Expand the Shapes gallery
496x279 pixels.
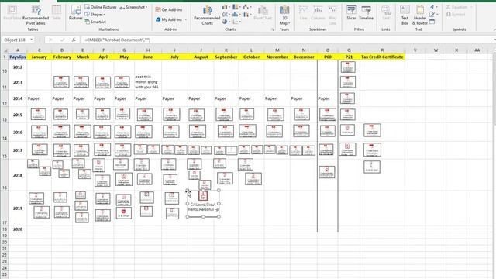[x=95, y=15]
